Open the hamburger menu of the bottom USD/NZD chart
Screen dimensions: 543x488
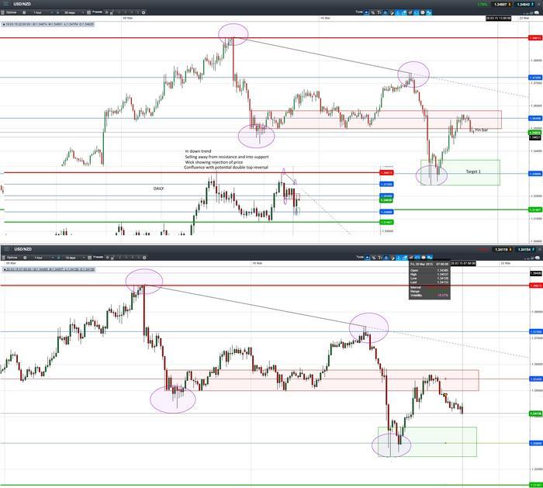click(6, 249)
